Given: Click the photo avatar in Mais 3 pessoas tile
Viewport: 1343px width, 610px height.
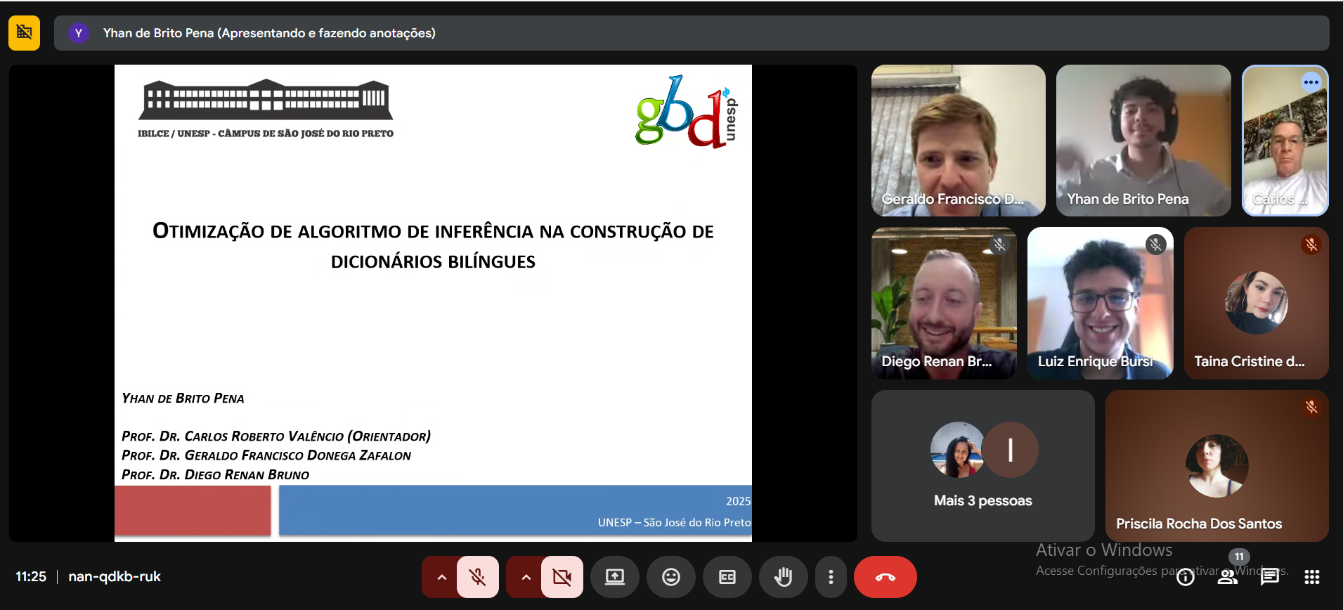Looking at the screenshot, I should [x=957, y=450].
